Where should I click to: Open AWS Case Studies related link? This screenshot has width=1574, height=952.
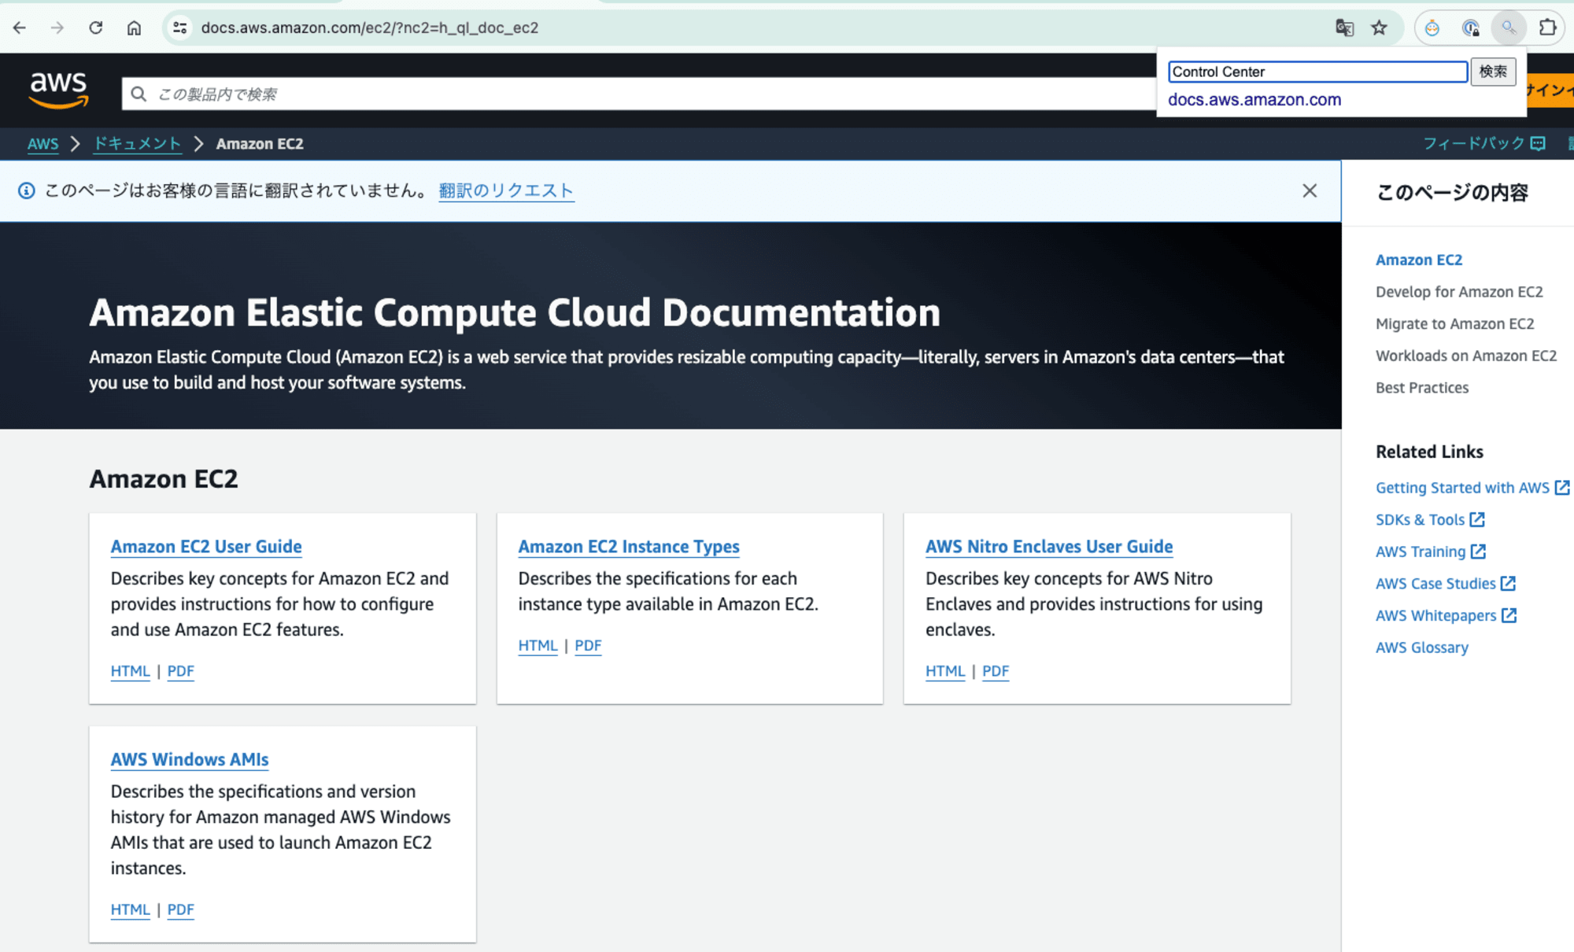(x=1435, y=584)
